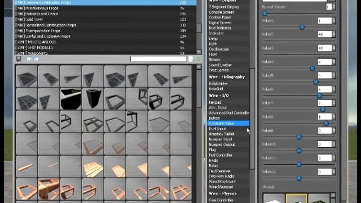Viewport: 361px width, 203px height.
Task: Click the Value1 stepper arrows
Action: (334, 21)
